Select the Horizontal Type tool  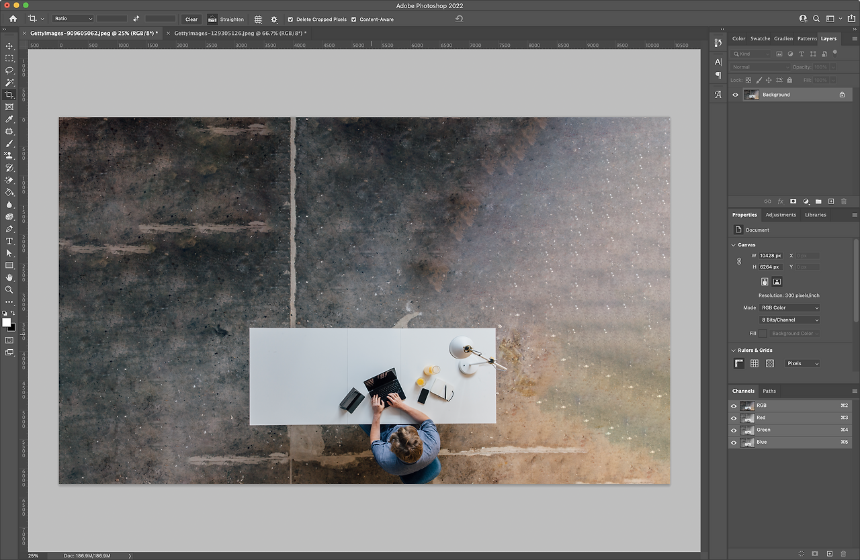click(x=9, y=241)
